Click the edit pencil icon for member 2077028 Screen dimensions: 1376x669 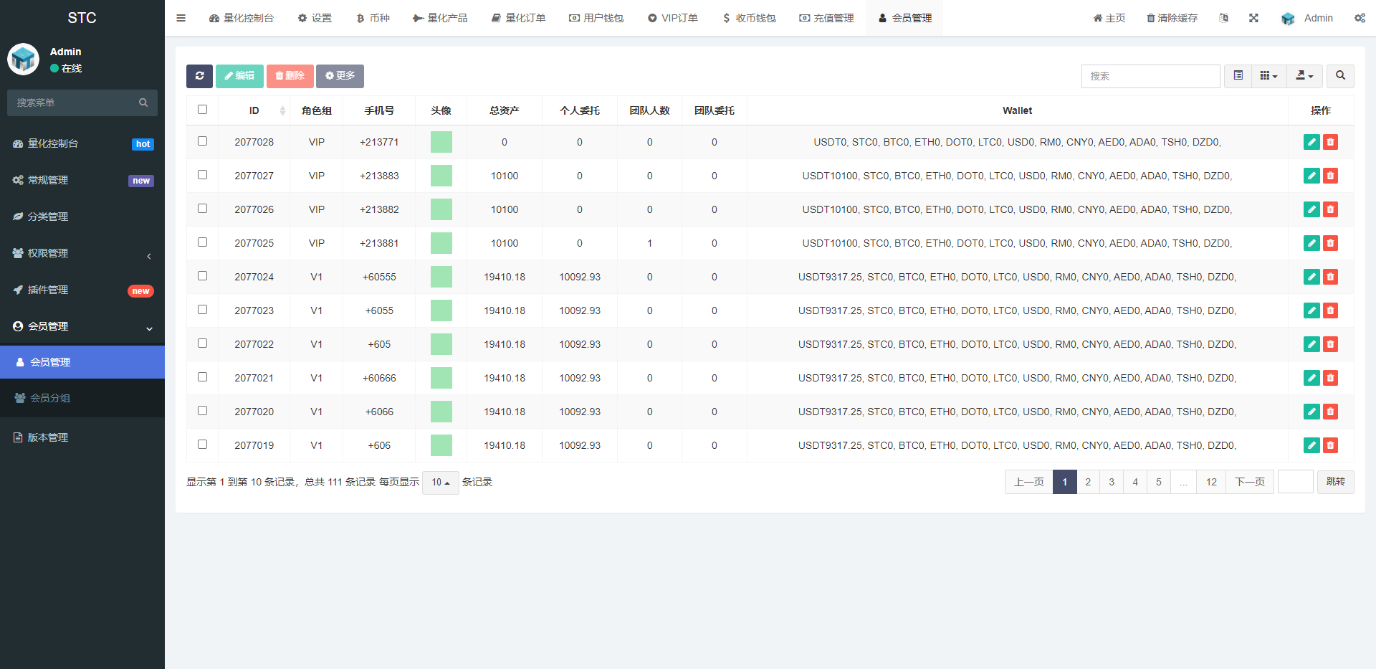[1311, 142]
